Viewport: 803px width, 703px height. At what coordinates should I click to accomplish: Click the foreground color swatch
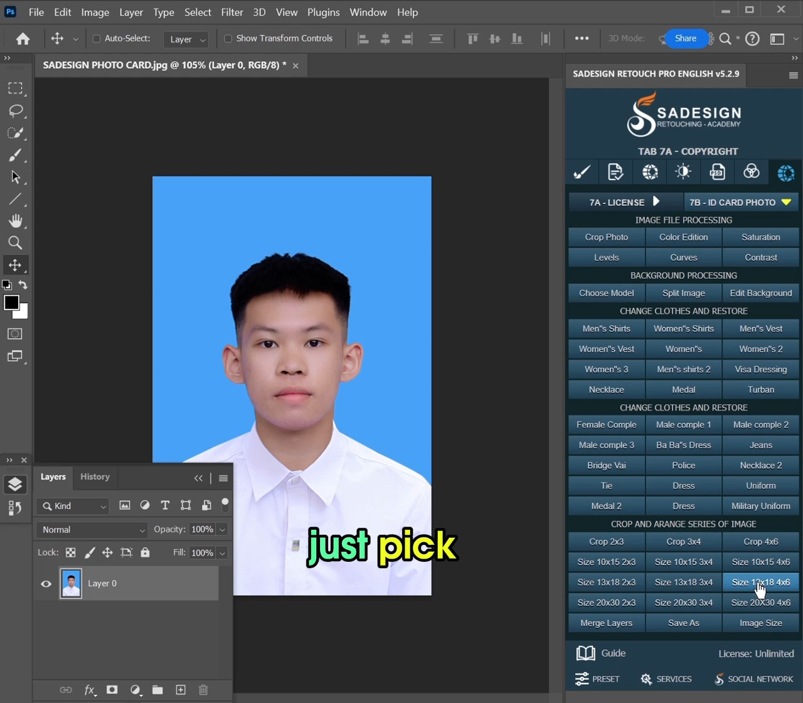11,303
